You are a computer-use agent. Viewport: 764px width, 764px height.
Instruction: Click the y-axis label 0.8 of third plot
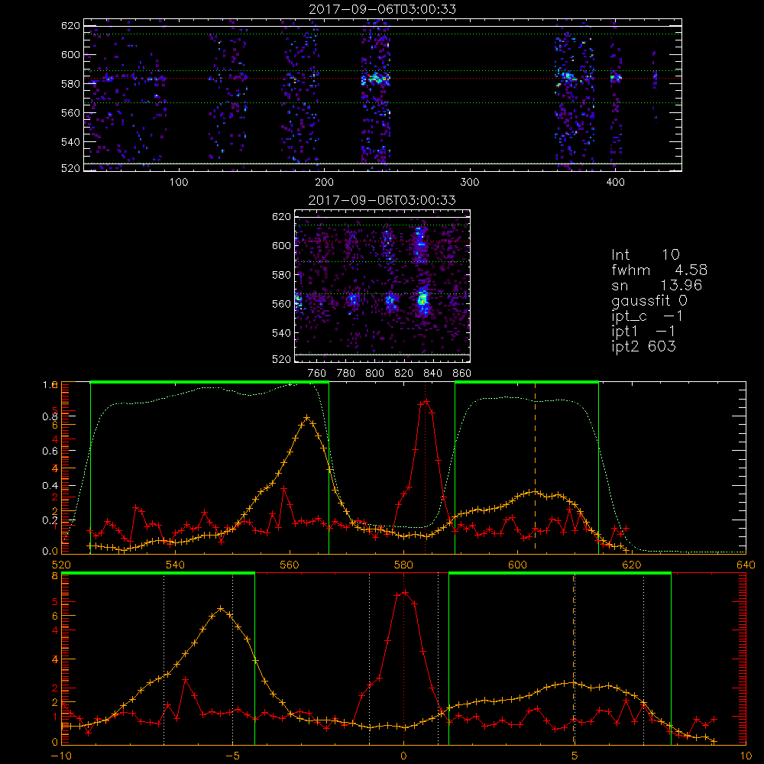[x=50, y=417]
